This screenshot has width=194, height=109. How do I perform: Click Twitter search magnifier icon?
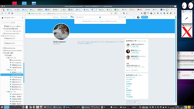(x=134, y=17)
